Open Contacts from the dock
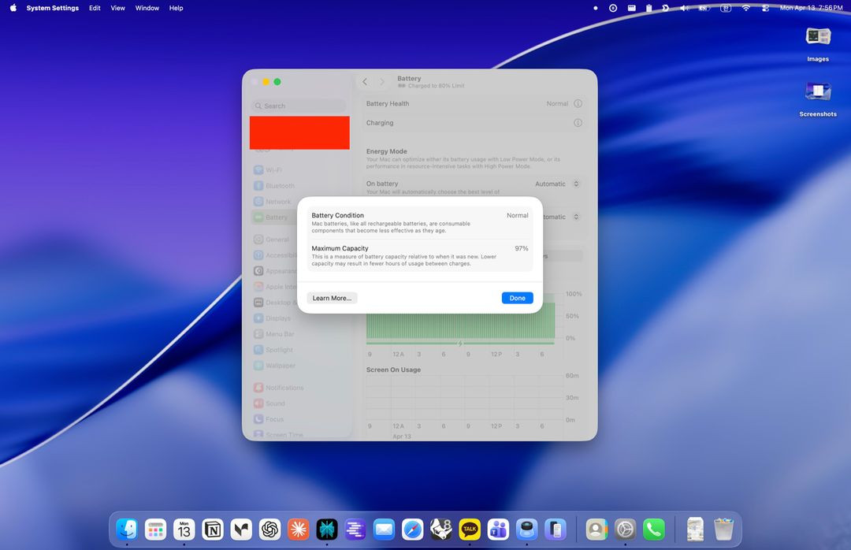The image size is (851, 550). coord(596,530)
